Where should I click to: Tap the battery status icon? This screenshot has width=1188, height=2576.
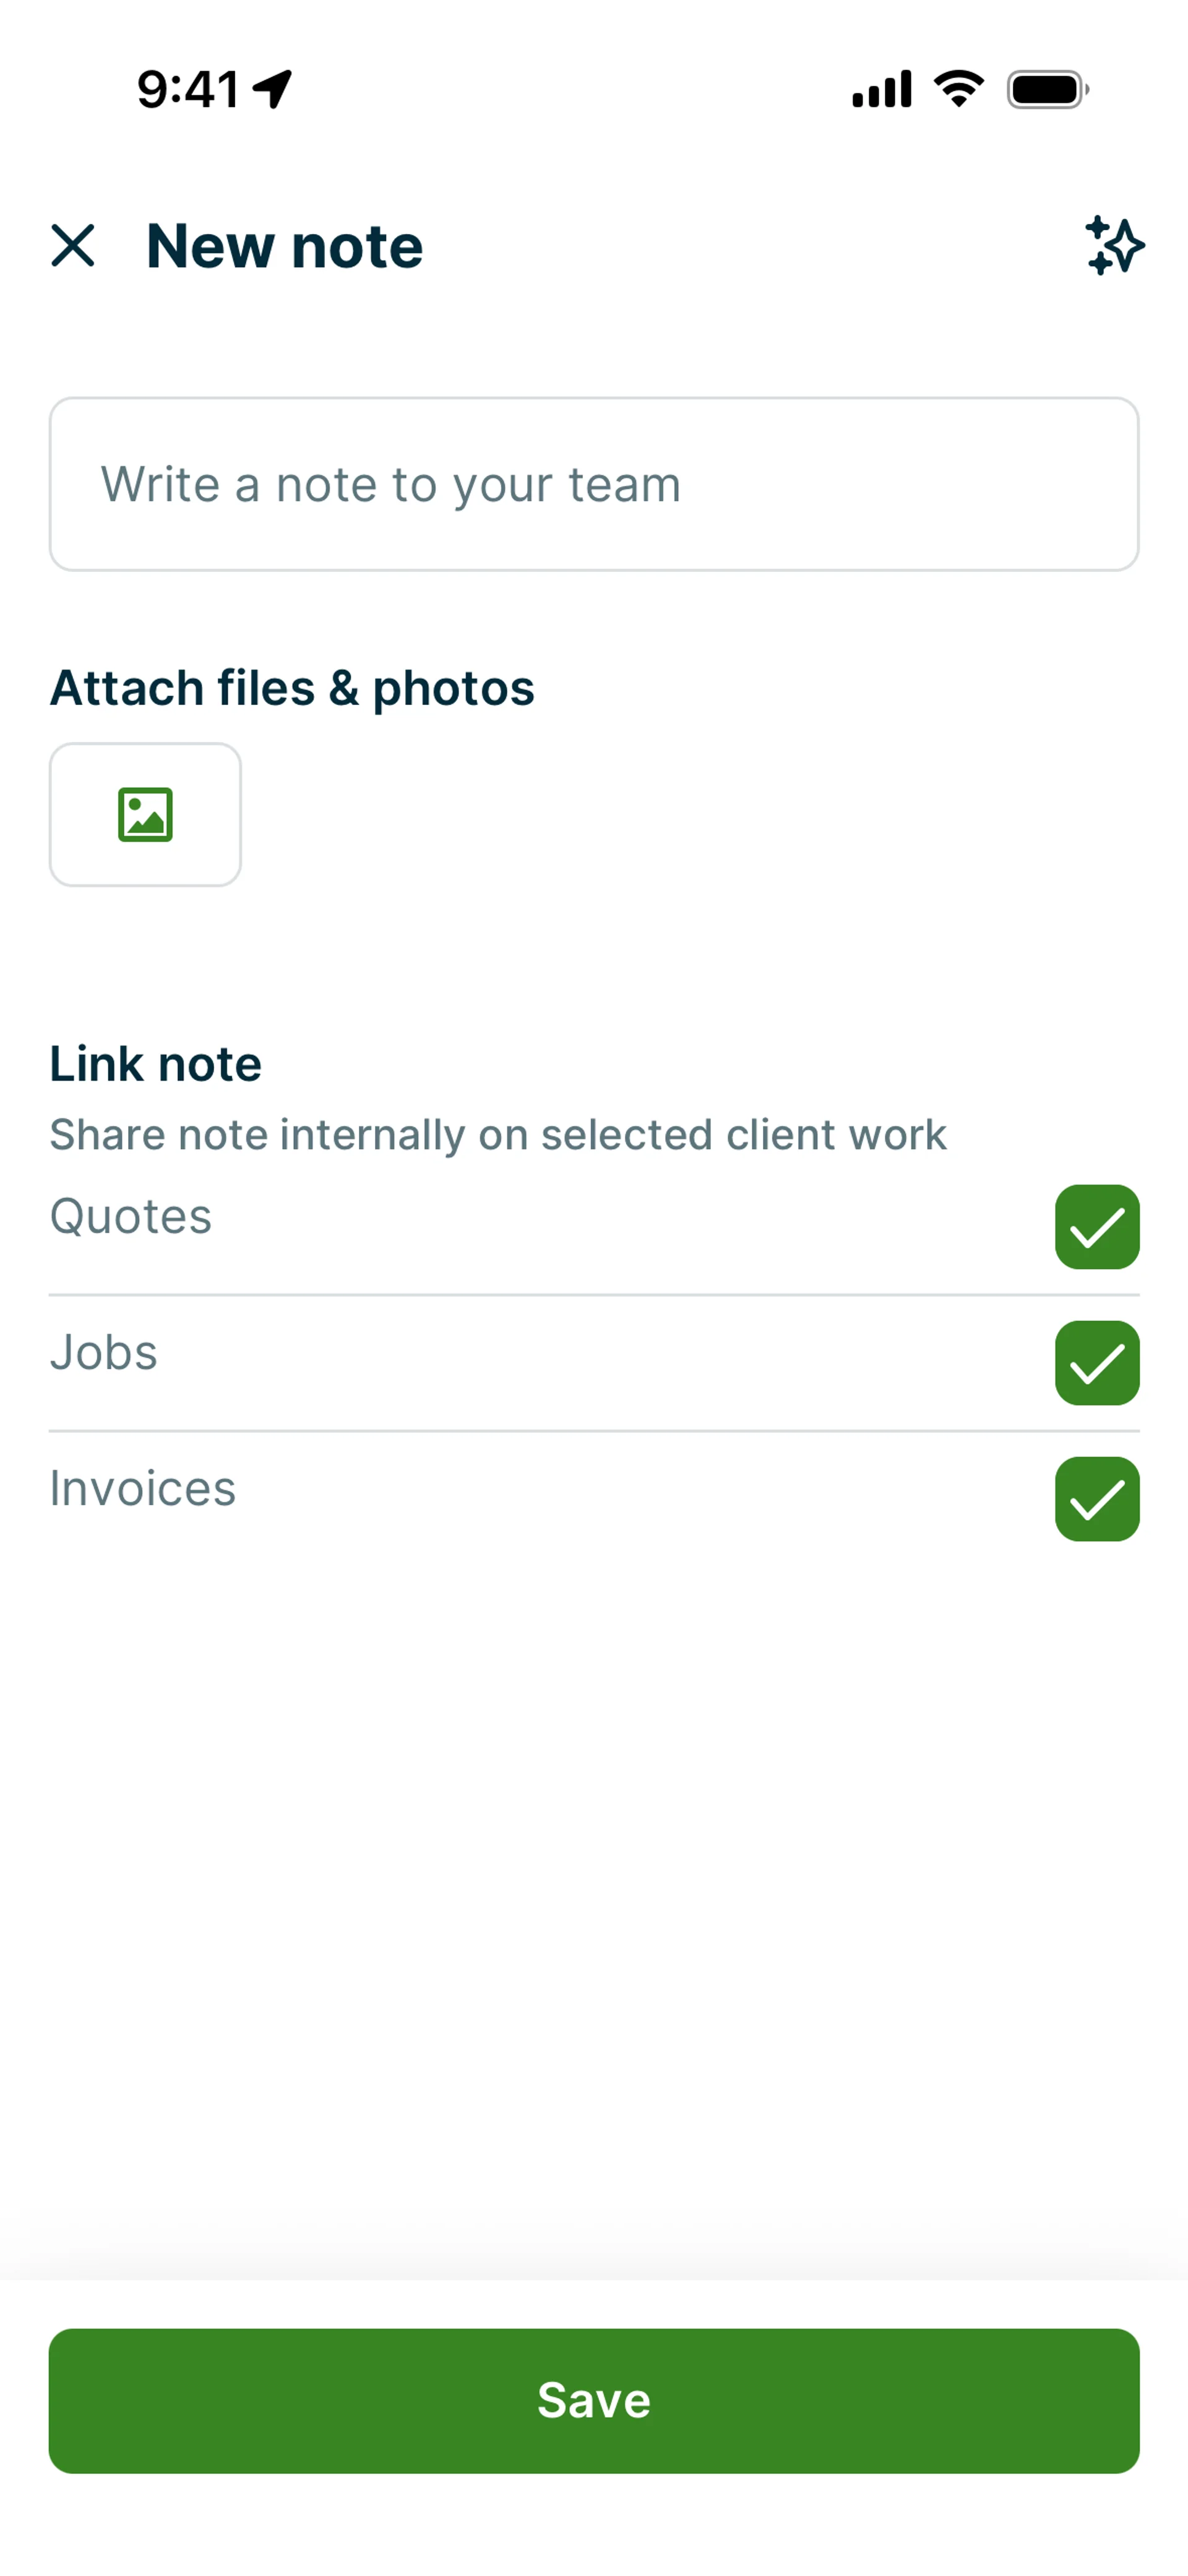tap(1047, 90)
